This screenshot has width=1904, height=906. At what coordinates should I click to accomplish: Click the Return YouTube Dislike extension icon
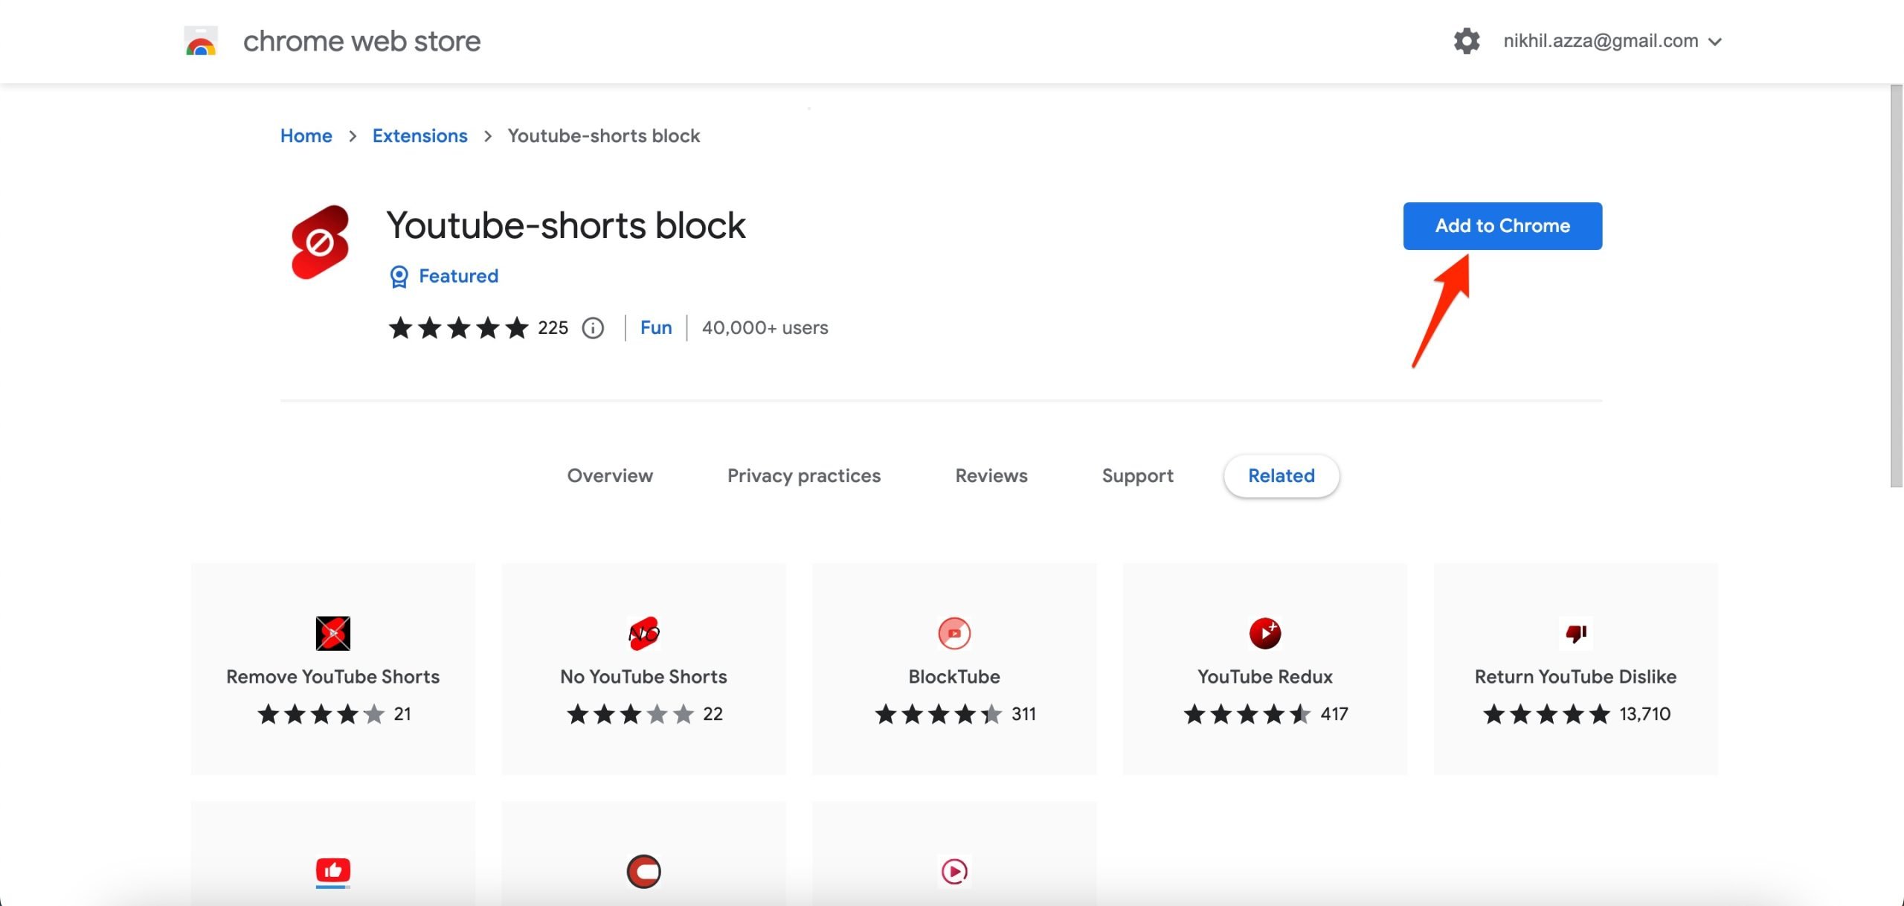click(1575, 632)
